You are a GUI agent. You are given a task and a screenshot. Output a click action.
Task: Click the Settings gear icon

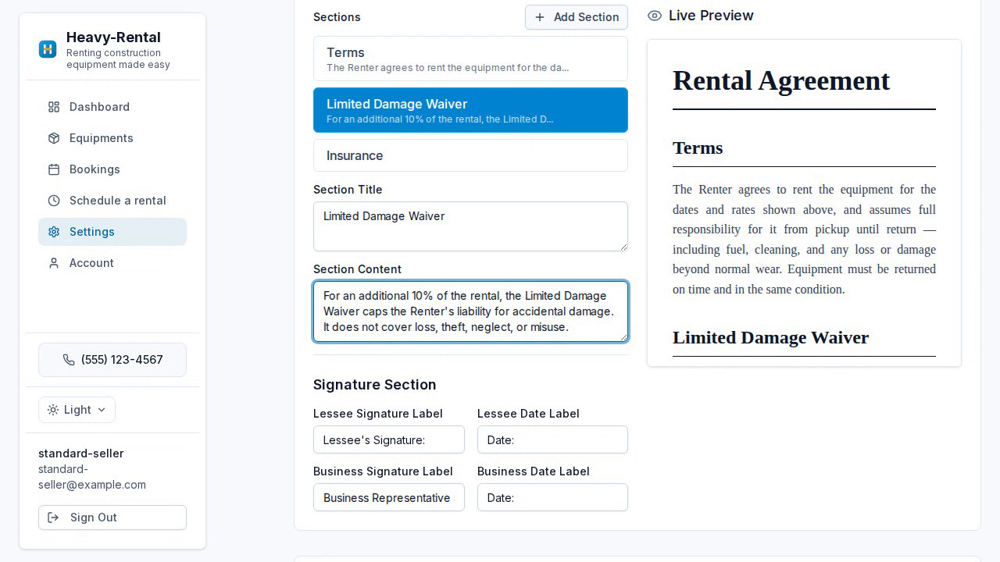[x=54, y=232]
